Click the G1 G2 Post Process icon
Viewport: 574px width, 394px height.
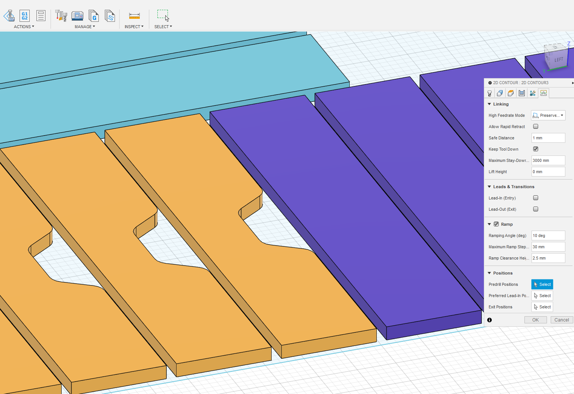pos(24,16)
